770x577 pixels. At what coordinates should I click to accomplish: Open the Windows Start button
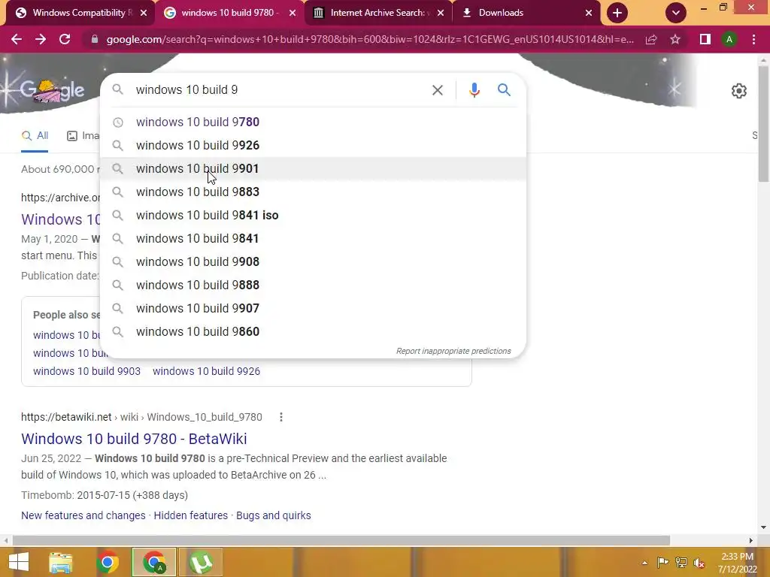tap(18, 562)
